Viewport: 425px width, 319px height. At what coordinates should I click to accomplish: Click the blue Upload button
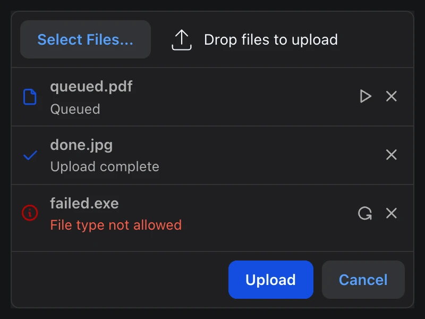(271, 280)
